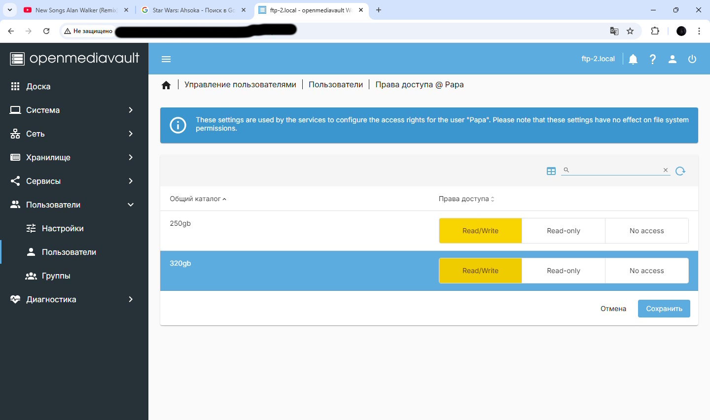The width and height of the screenshot is (710, 420).
Task: Expand the Хранилище sidebar section
Action: pos(74,157)
